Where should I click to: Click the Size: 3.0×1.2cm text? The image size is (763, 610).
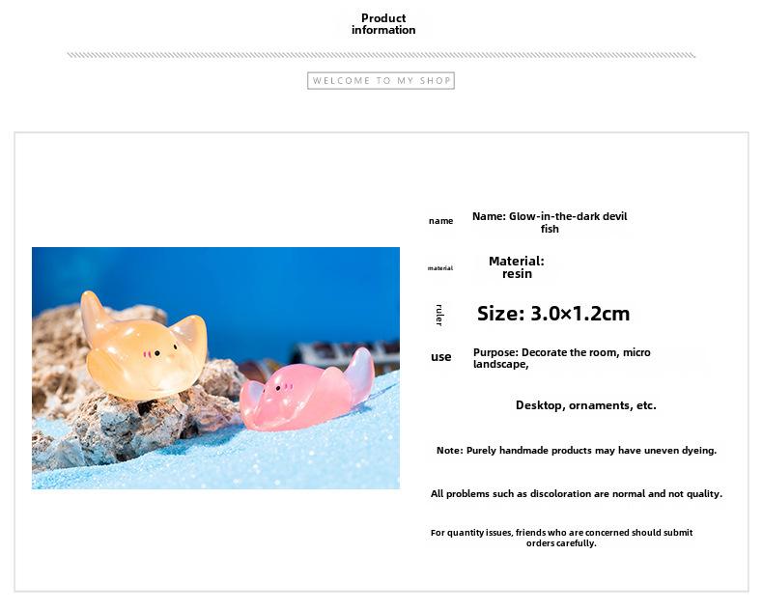(x=553, y=314)
